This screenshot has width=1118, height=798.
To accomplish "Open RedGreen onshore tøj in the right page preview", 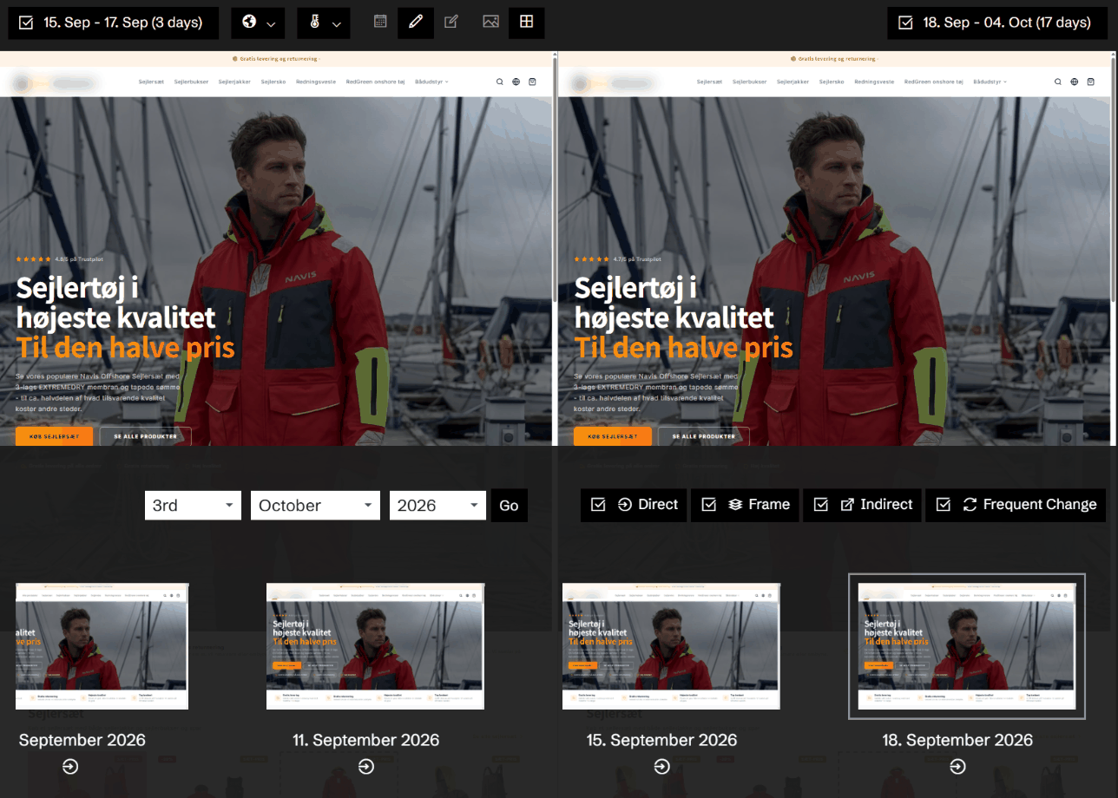I will (933, 82).
